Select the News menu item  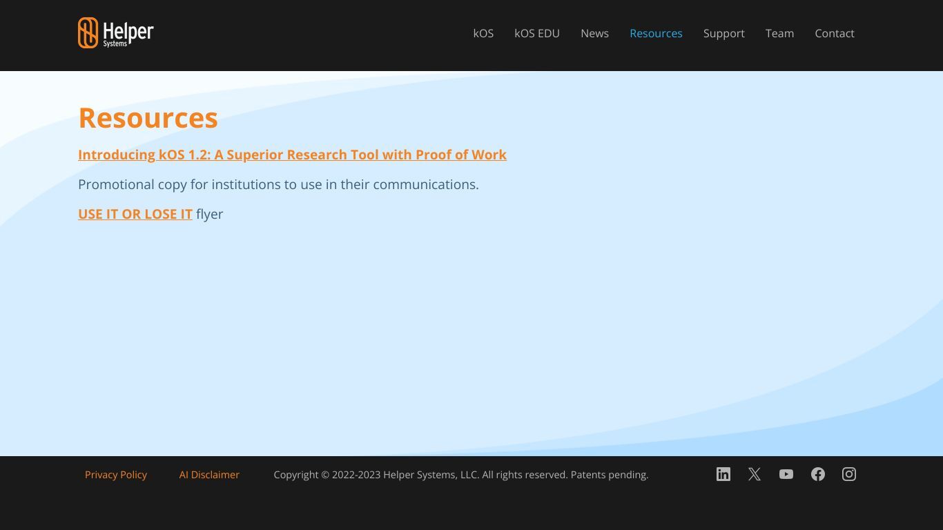[x=594, y=33]
